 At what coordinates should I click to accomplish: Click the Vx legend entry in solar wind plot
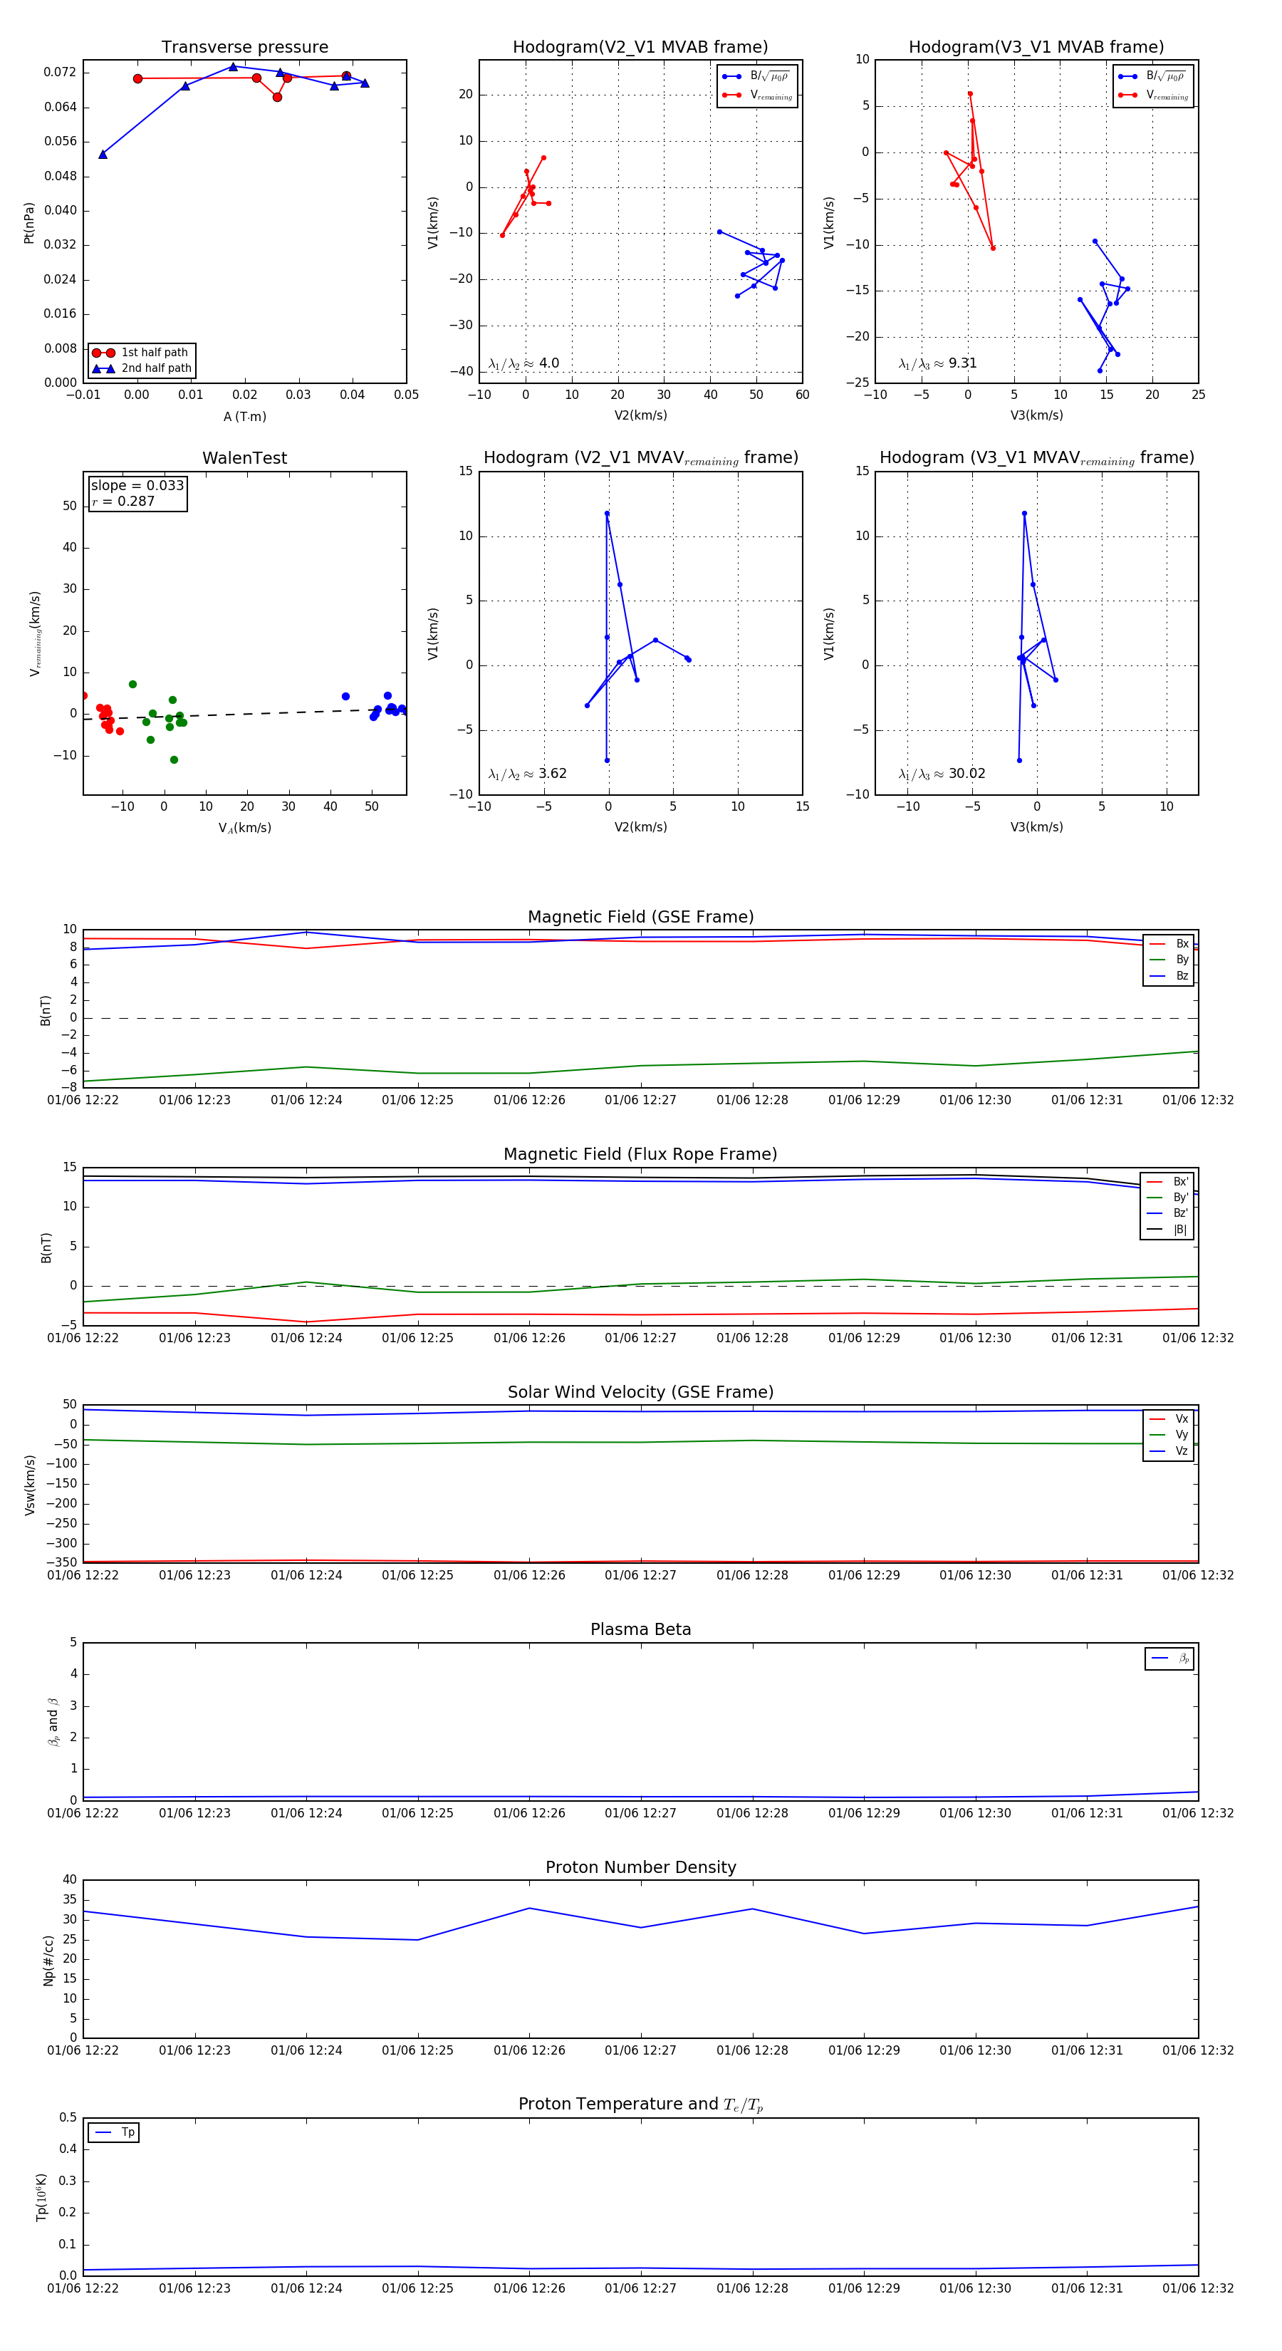pos(1169,1419)
